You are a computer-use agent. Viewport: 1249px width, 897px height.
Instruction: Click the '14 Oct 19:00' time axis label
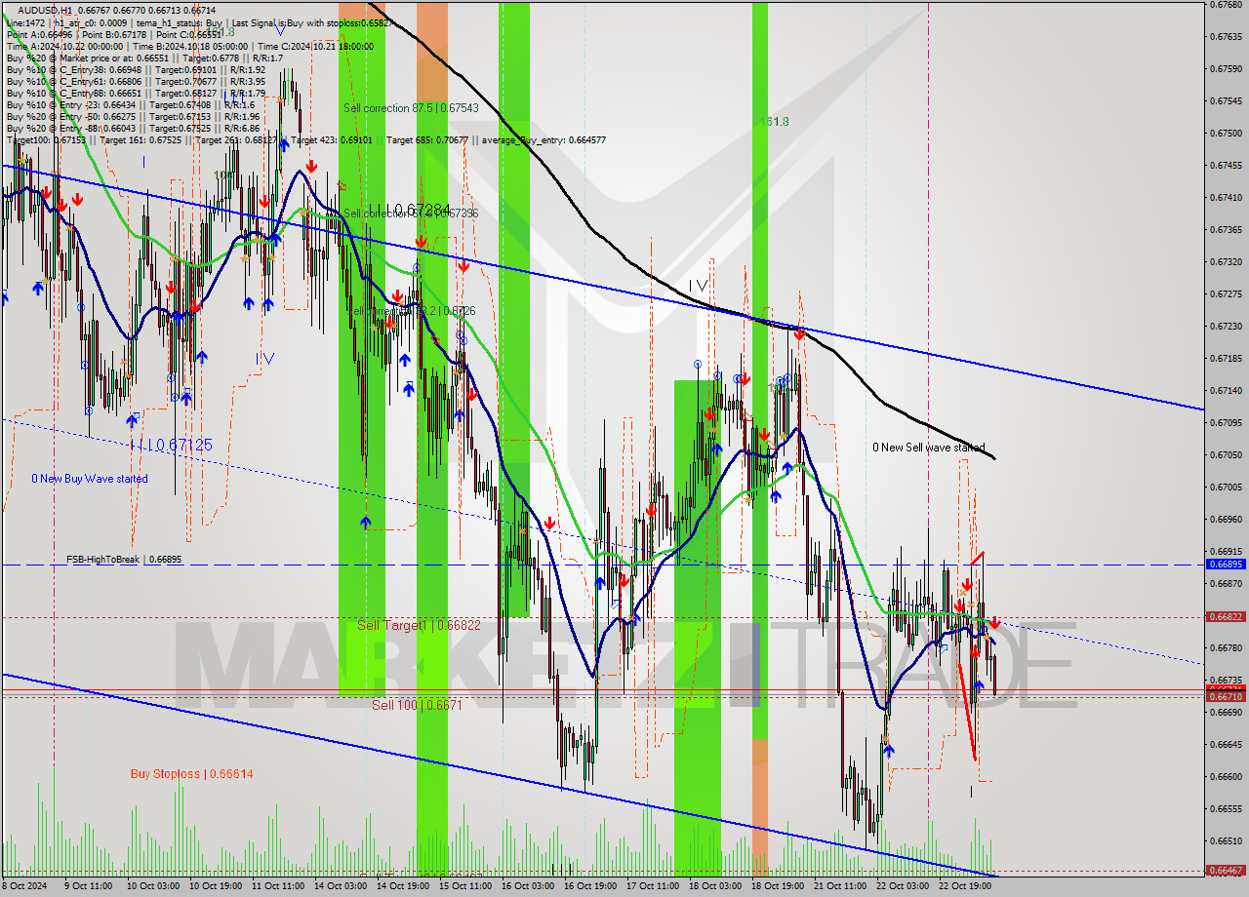click(x=403, y=886)
